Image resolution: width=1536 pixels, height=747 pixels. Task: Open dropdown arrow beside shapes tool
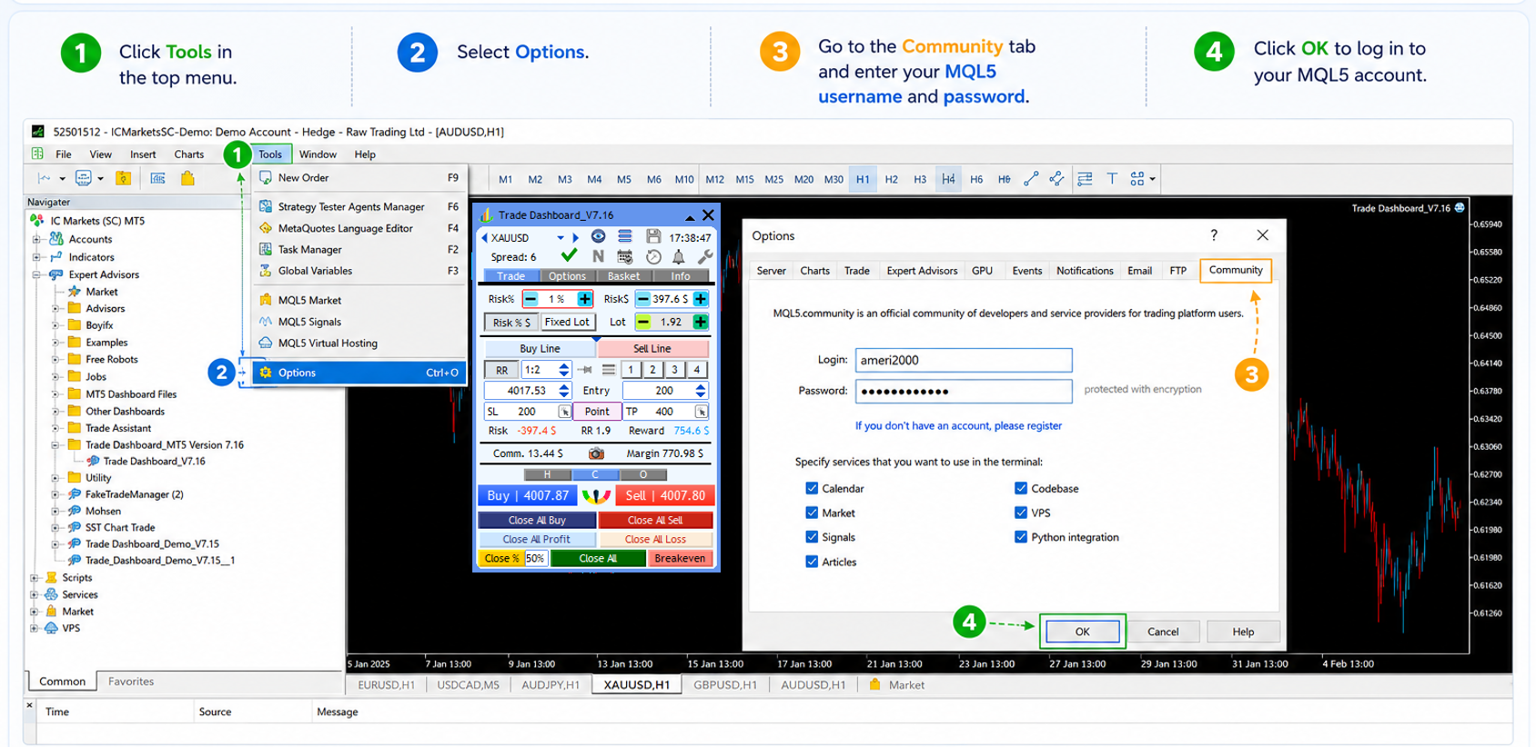coord(1153,179)
